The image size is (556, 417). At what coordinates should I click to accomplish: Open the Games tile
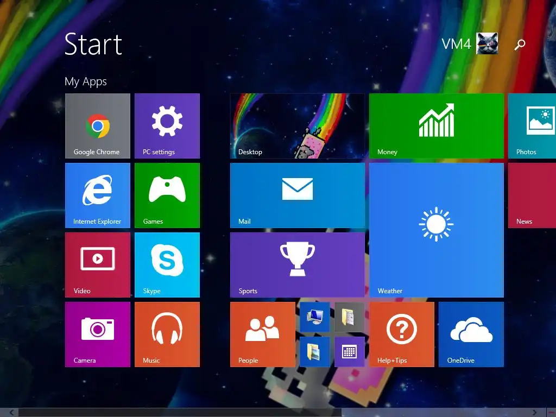(x=167, y=195)
